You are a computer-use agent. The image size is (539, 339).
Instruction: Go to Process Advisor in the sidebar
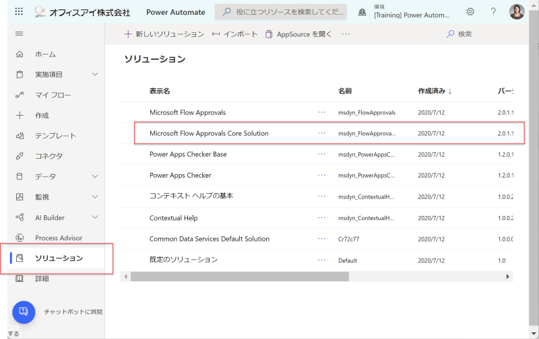(x=59, y=238)
